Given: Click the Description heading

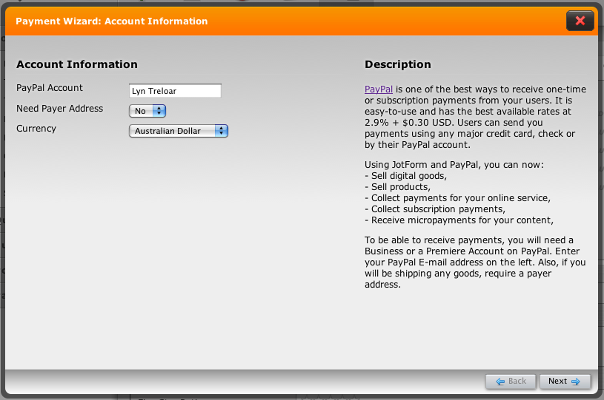Looking at the screenshot, I should click(x=398, y=64).
